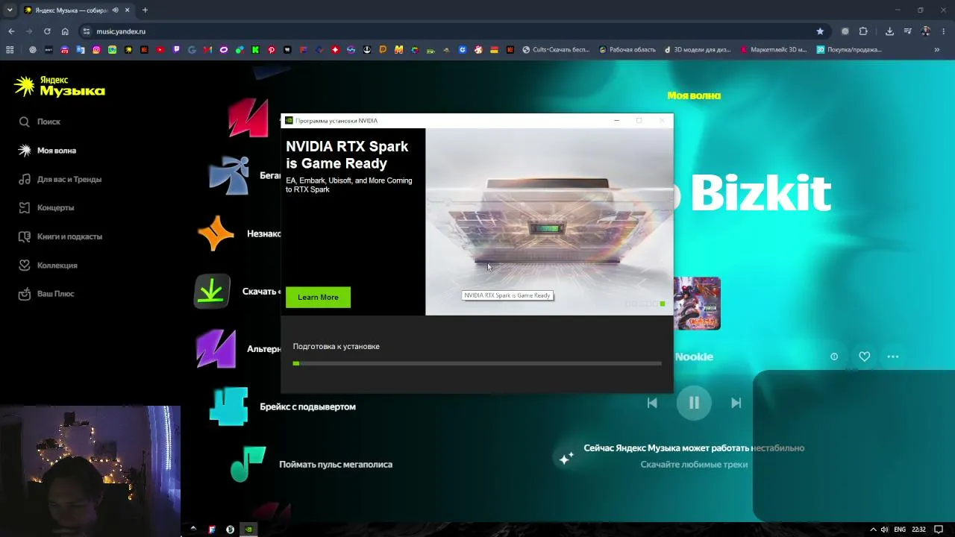The height and width of the screenshot is (537, 955).
Task: Skip to the next track
Action: point(736,403)
